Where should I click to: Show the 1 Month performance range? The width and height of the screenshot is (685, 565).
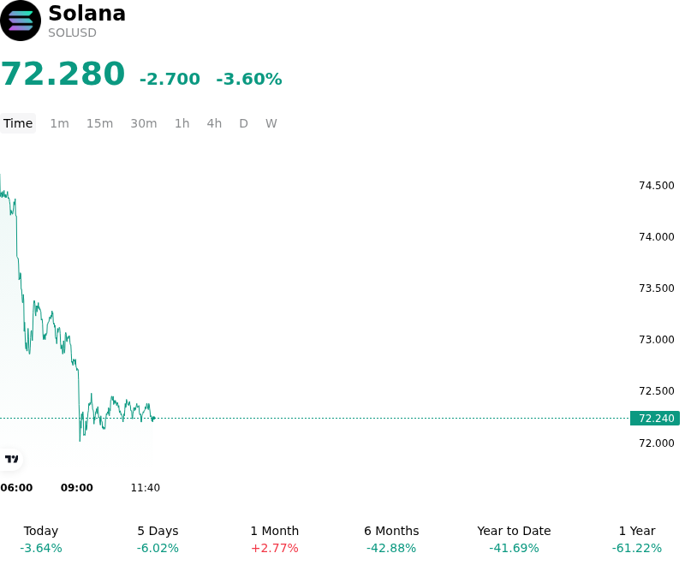(x=274, y=539)
